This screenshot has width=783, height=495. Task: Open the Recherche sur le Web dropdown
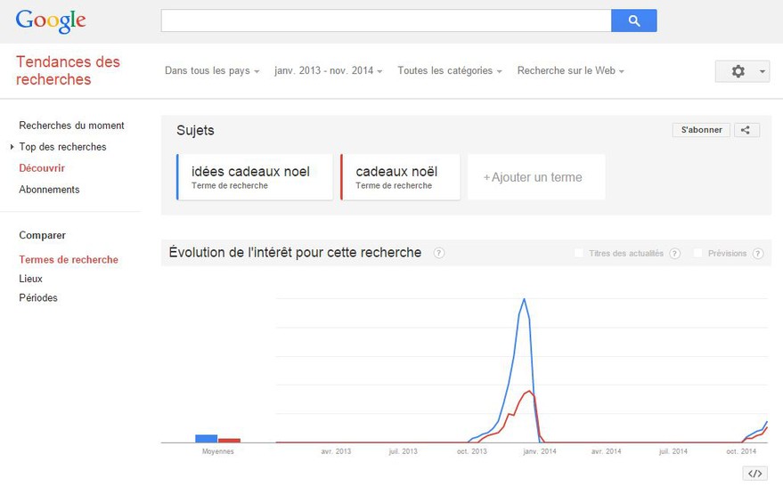click(571, 71)
